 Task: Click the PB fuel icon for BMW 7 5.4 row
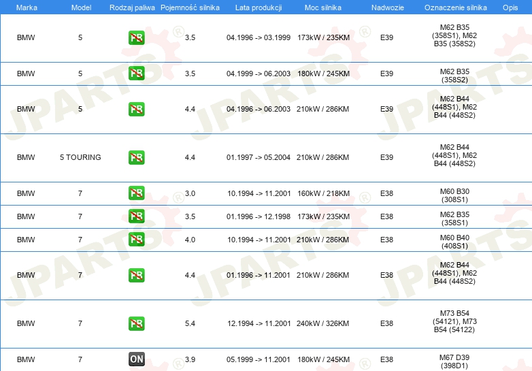click(136, 323)
